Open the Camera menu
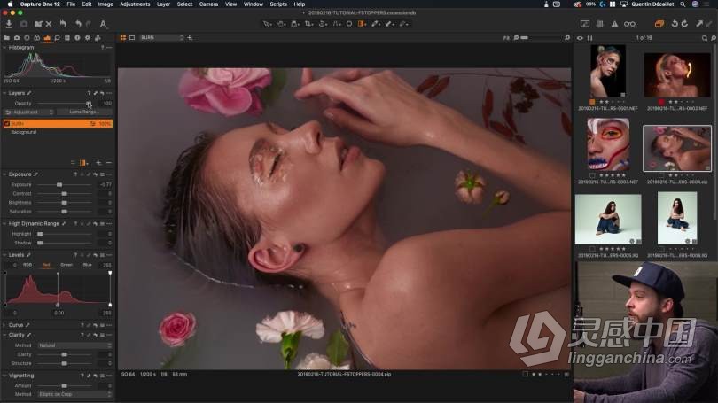The image size is (718, 403). click(x=208, y=4)
